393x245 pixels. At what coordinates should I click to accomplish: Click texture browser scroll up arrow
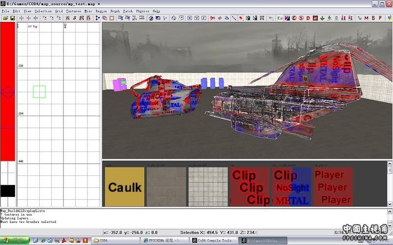[390, 164]
